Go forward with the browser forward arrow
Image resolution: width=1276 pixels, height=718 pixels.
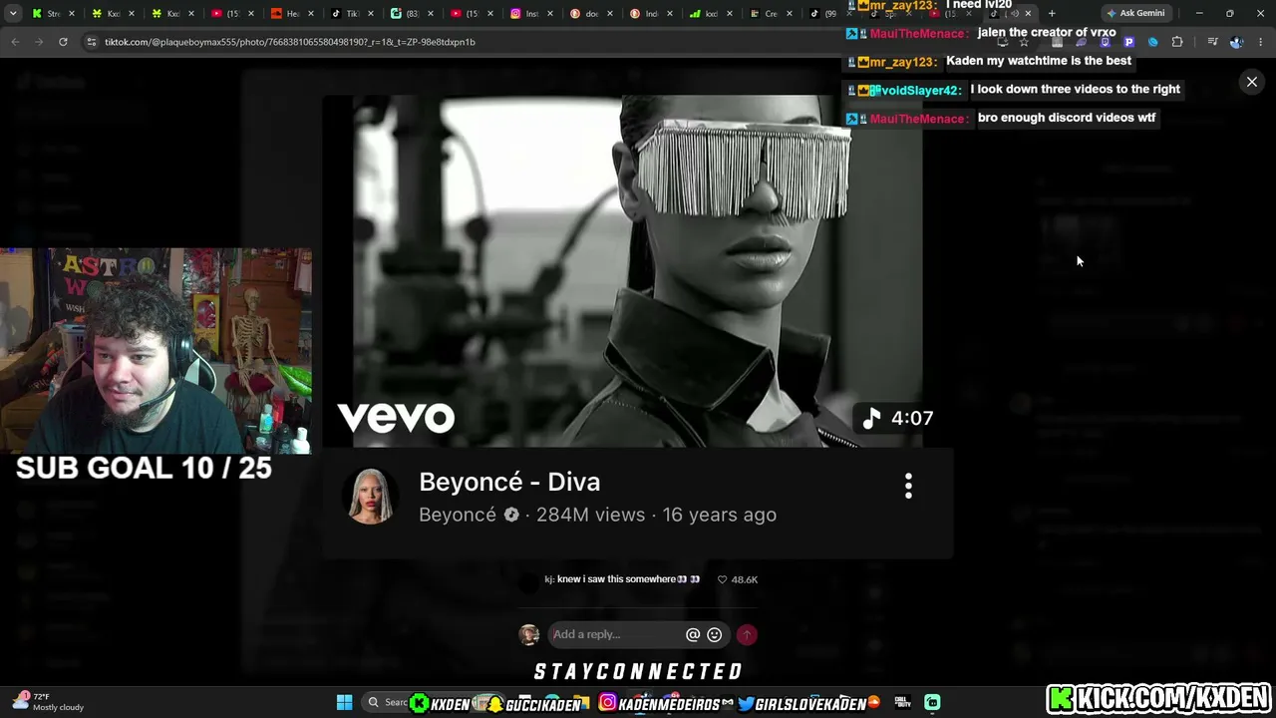pyautogui.click(x=39, y=42)
